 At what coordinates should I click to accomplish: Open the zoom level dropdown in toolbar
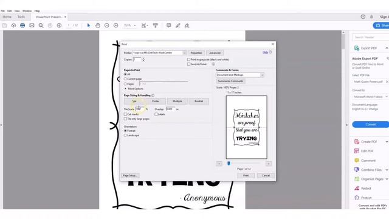point(135,26)
